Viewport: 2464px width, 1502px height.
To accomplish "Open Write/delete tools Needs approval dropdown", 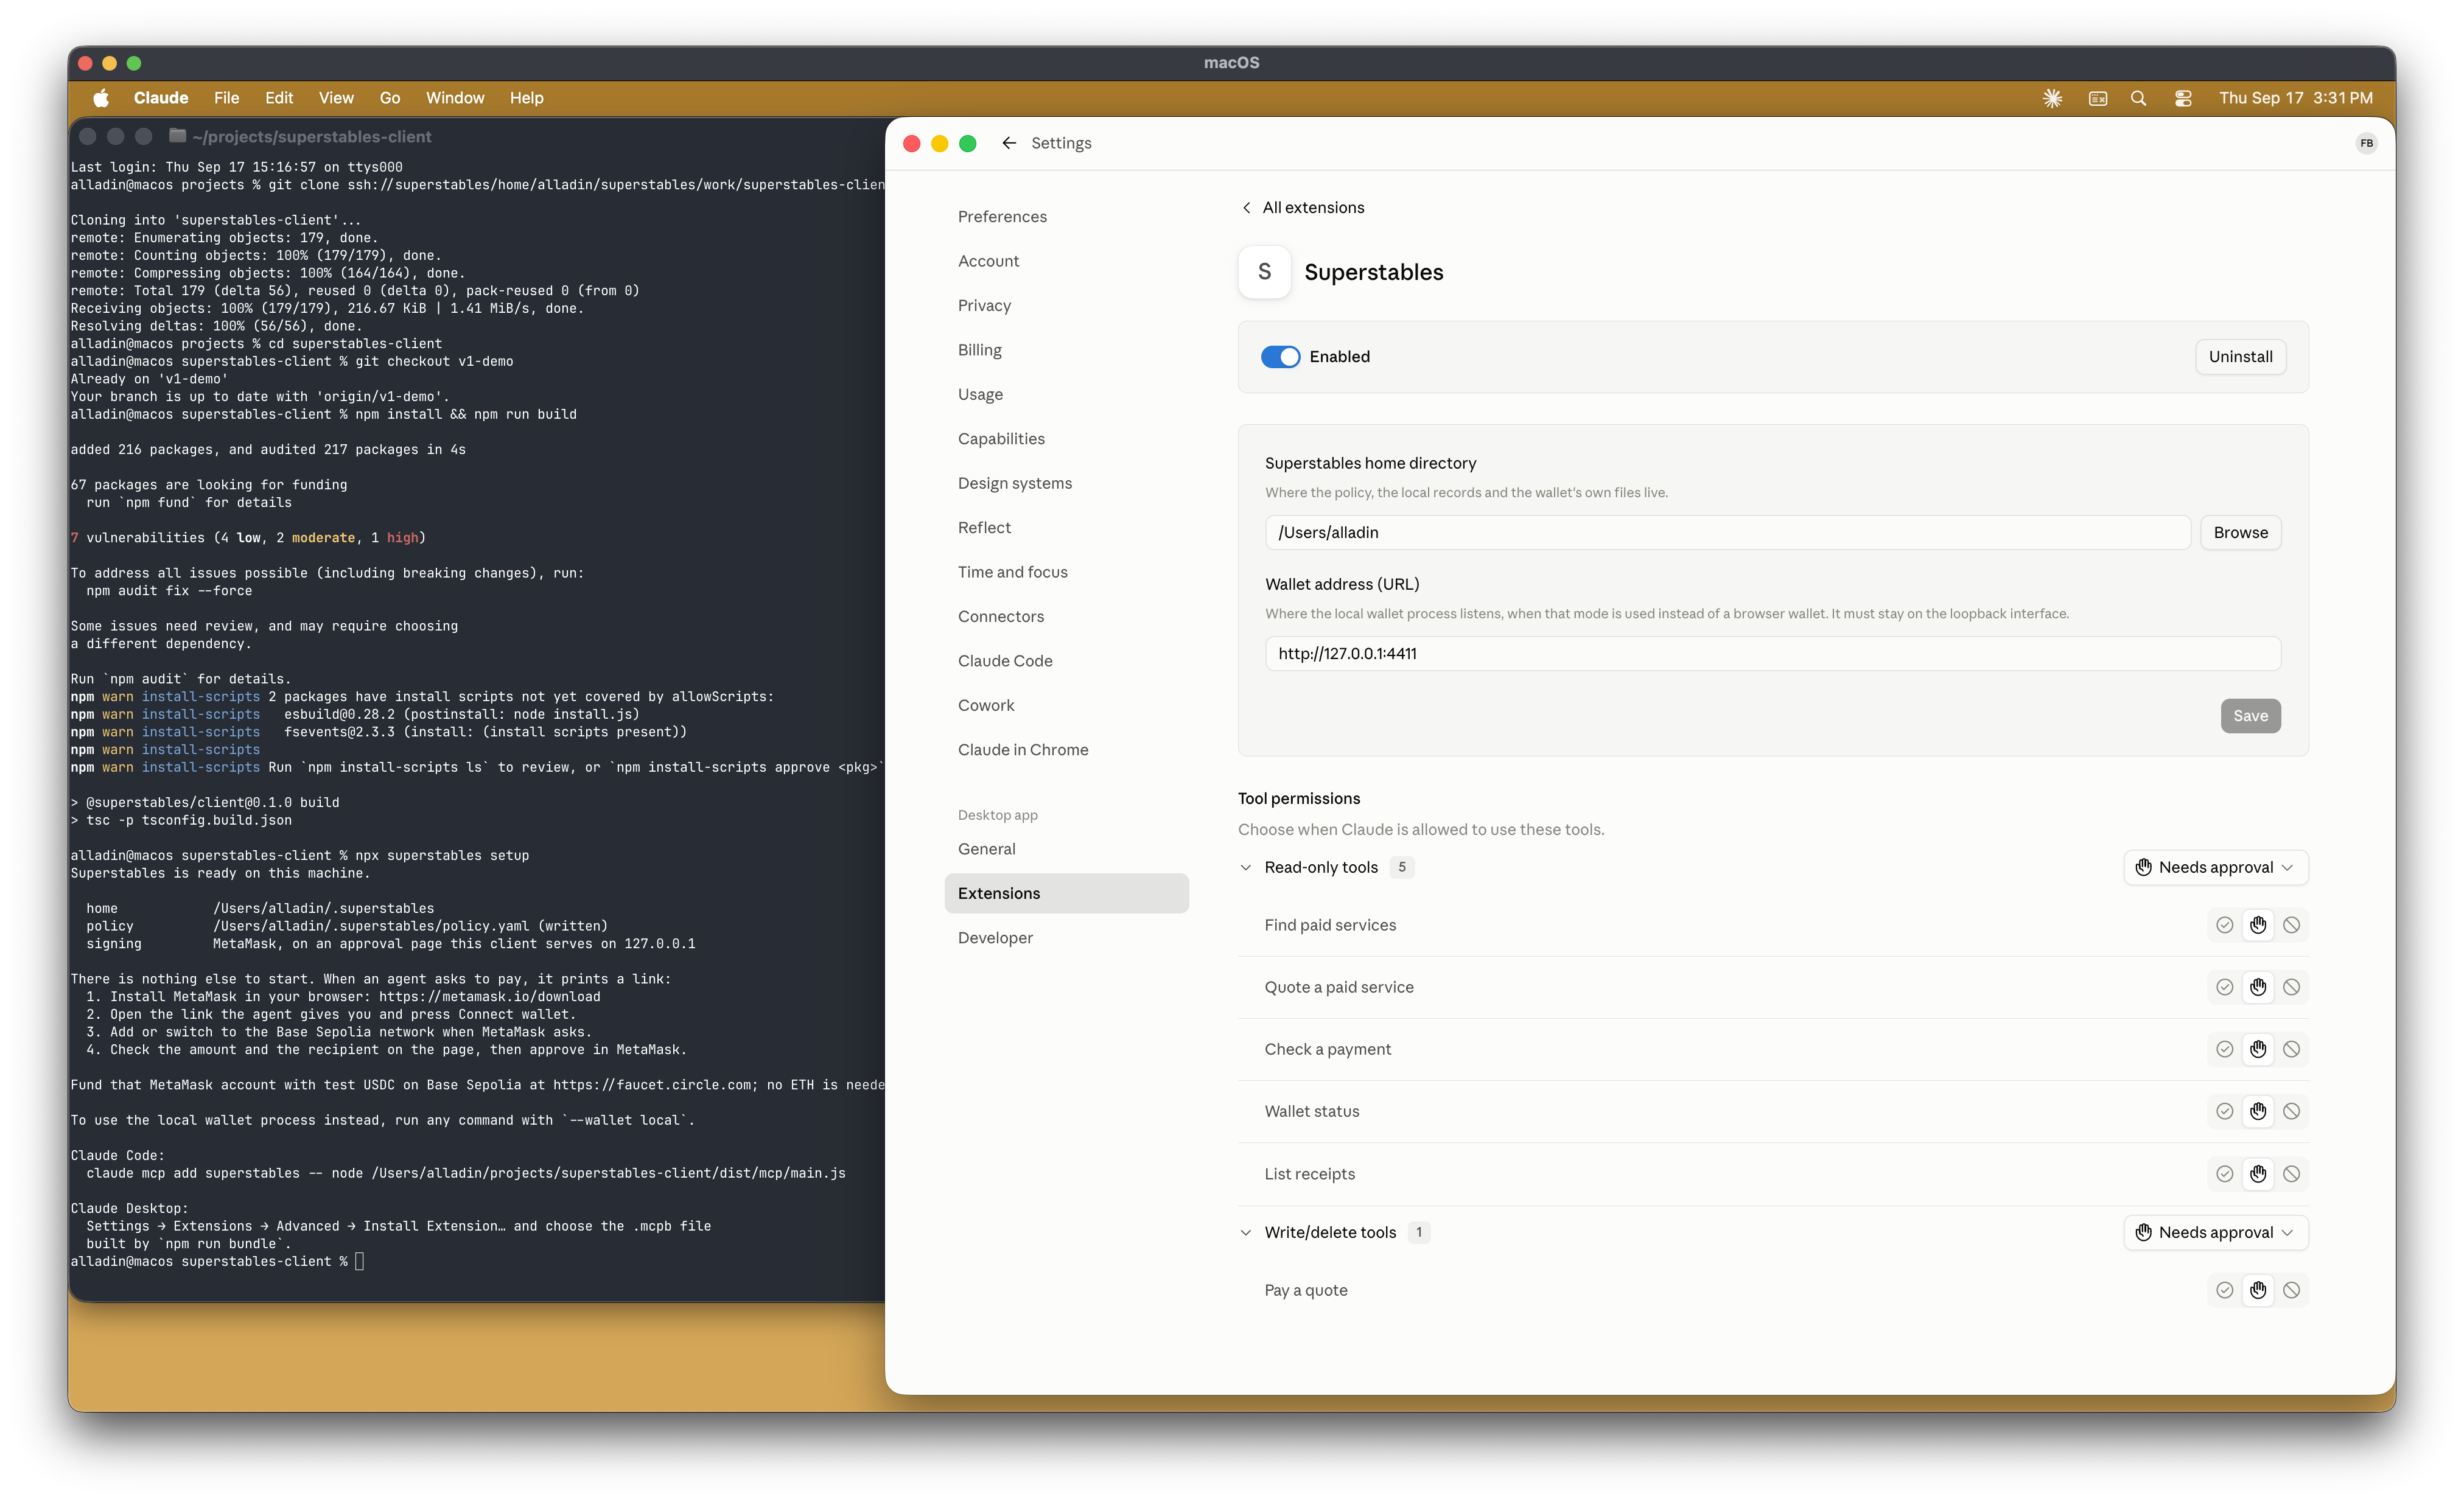I will point(2215,1232).
